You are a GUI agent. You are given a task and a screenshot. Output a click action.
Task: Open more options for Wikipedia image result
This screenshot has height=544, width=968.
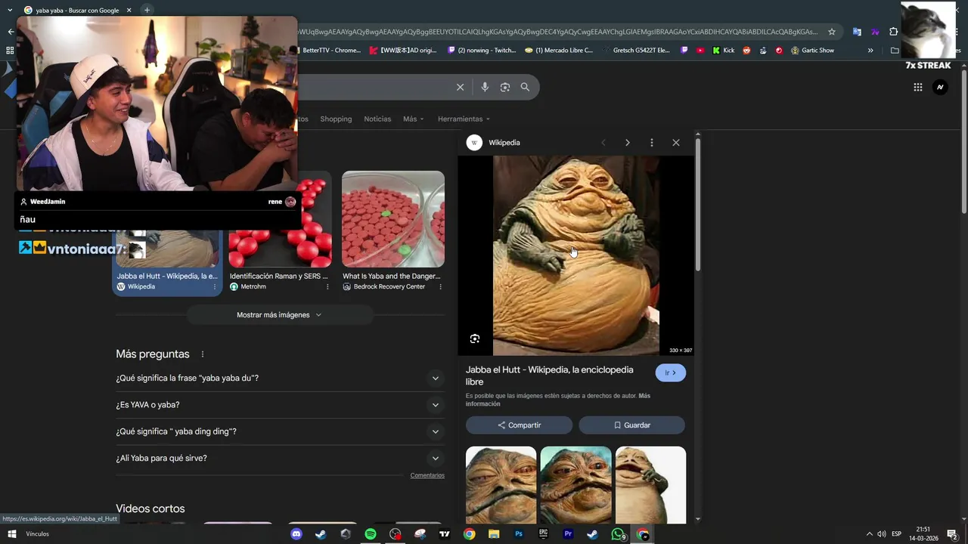click(x=215, y=287)
